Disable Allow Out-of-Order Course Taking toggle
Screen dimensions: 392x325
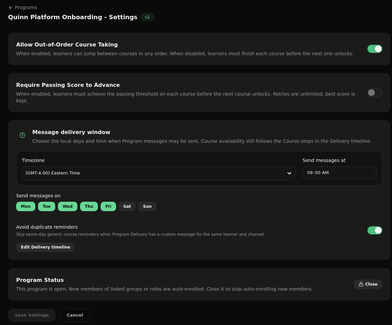375,49
